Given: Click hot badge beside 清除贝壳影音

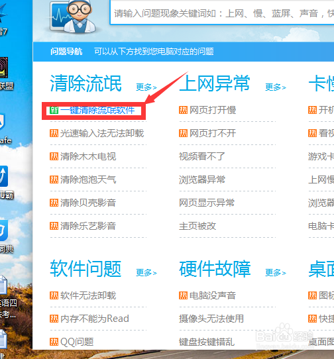Looking at the screenshot, I should pos(54,203).
